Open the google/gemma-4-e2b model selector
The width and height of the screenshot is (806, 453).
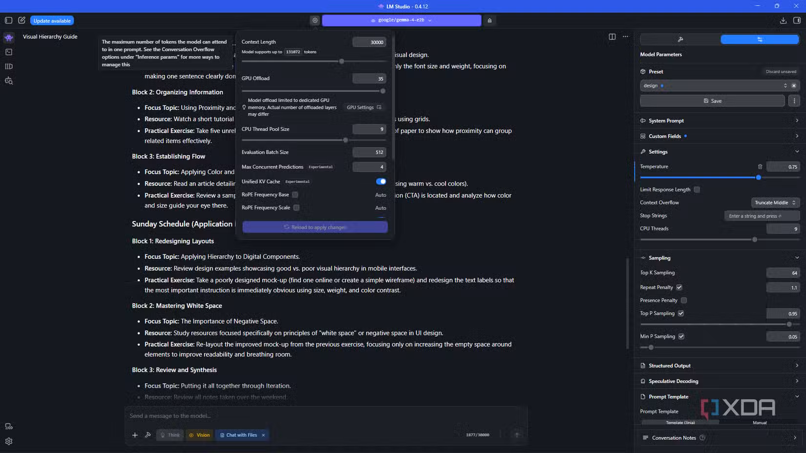click(x=402, y=21)
